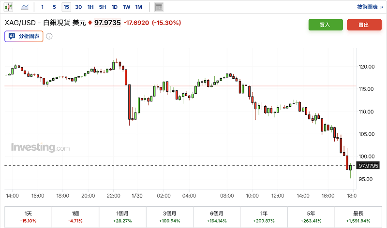Screen dimensions: 387x228
Task: Click the info icon beside AI analysis
Action: [48, 36]
